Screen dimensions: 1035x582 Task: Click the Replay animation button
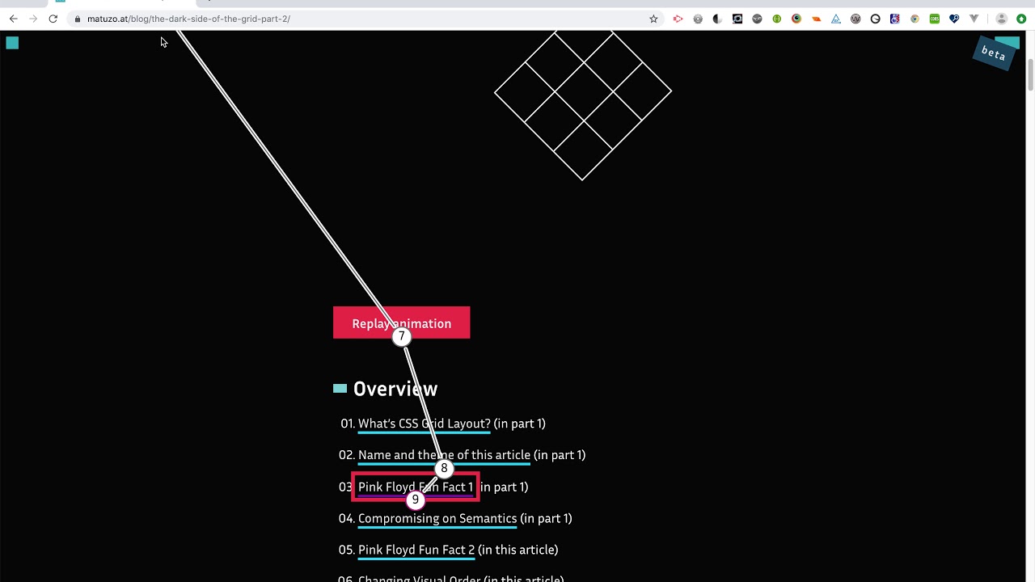click(x=401, y=323)
